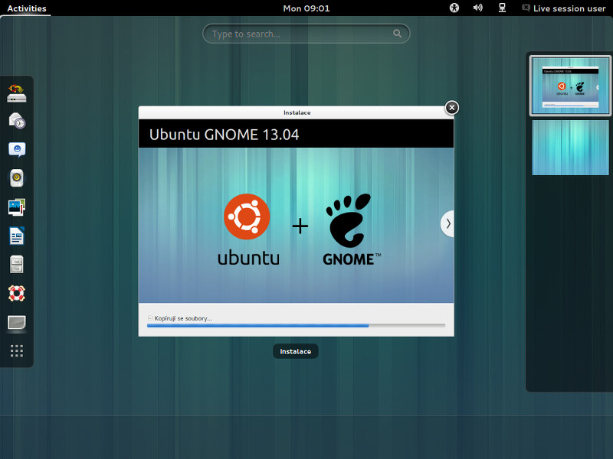Open the clock and calendar menu

306,8
